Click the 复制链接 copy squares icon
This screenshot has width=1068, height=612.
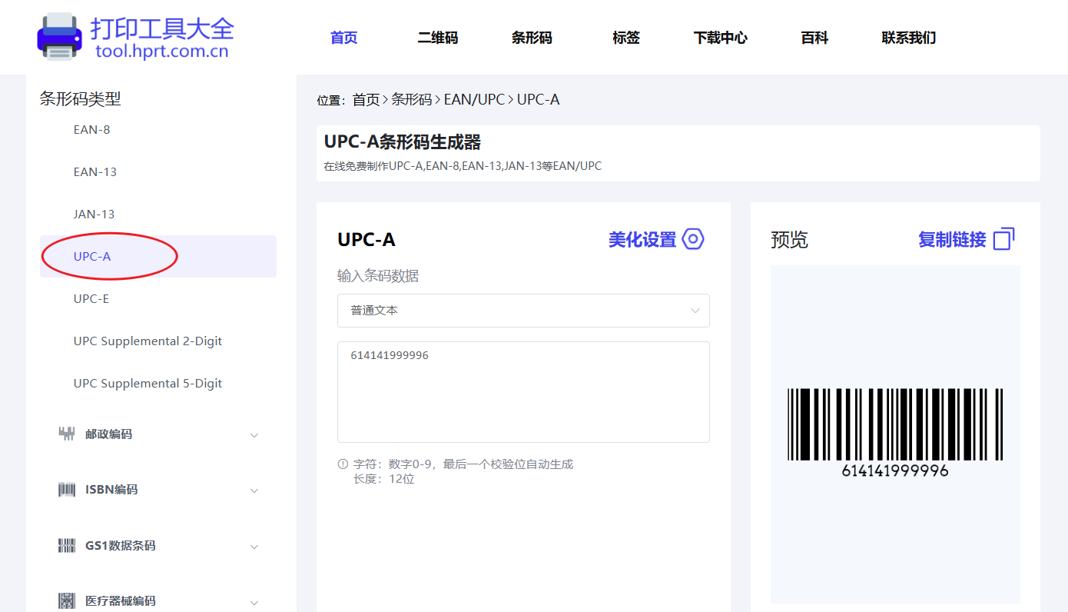pyautogui.click(x=1004, y=239)
